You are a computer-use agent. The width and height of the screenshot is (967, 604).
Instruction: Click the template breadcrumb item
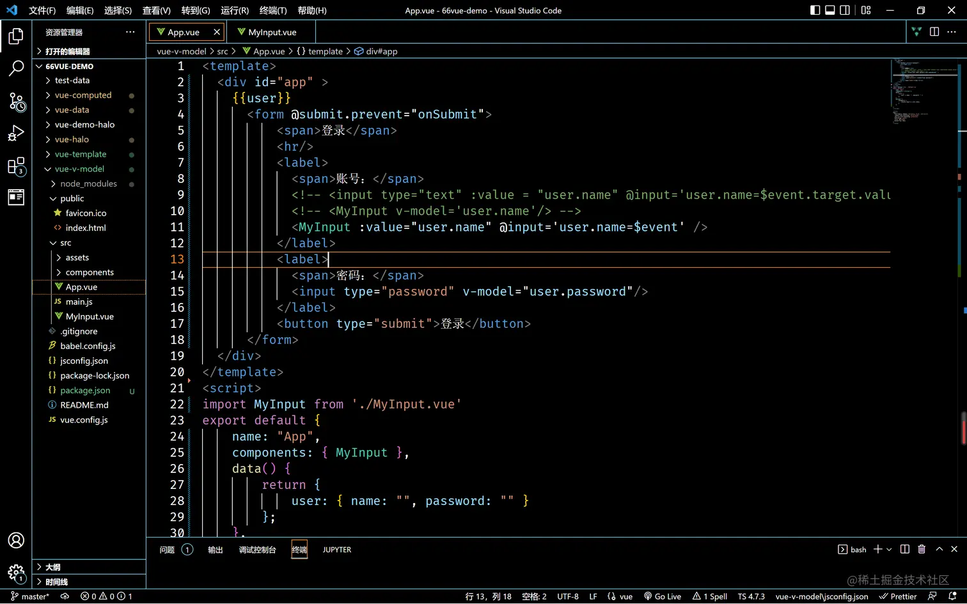[320, 51]
